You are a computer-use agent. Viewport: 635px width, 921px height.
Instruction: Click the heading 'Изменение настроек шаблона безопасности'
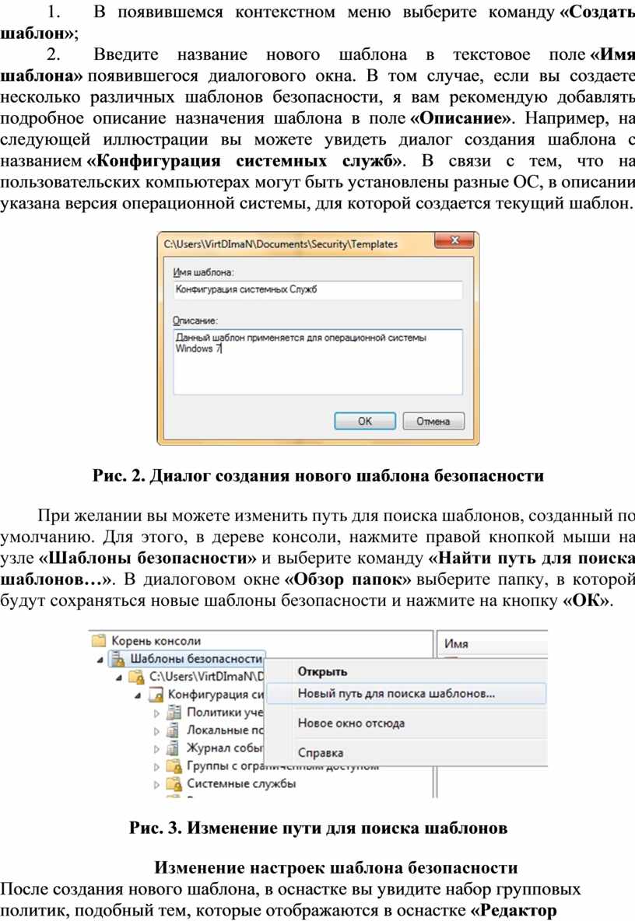[x=336, y=867]
